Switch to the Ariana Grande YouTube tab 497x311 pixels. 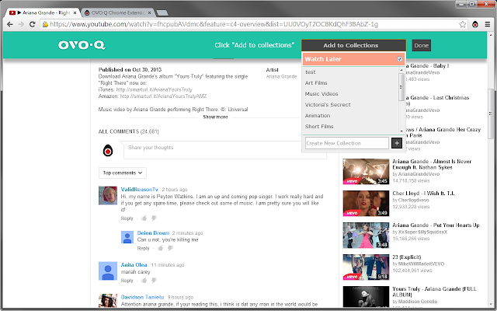(x=43, y=12)
